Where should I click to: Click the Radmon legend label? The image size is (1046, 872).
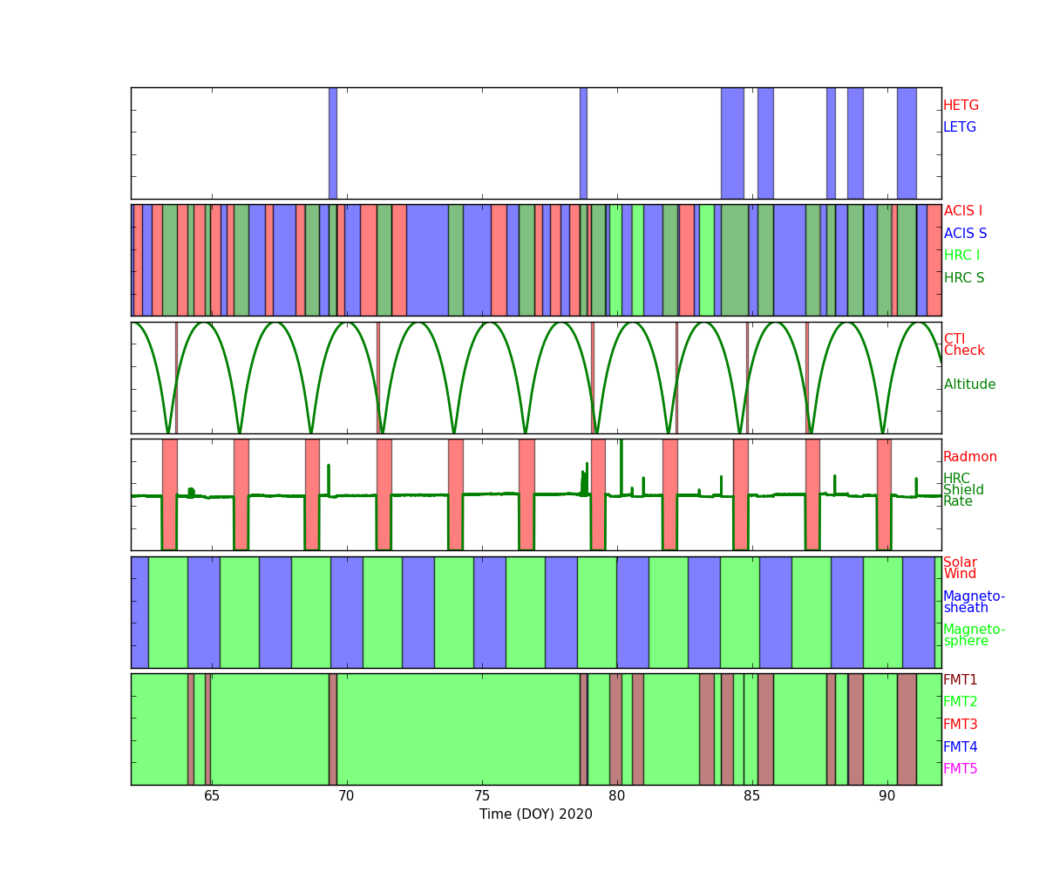point(969,457)
